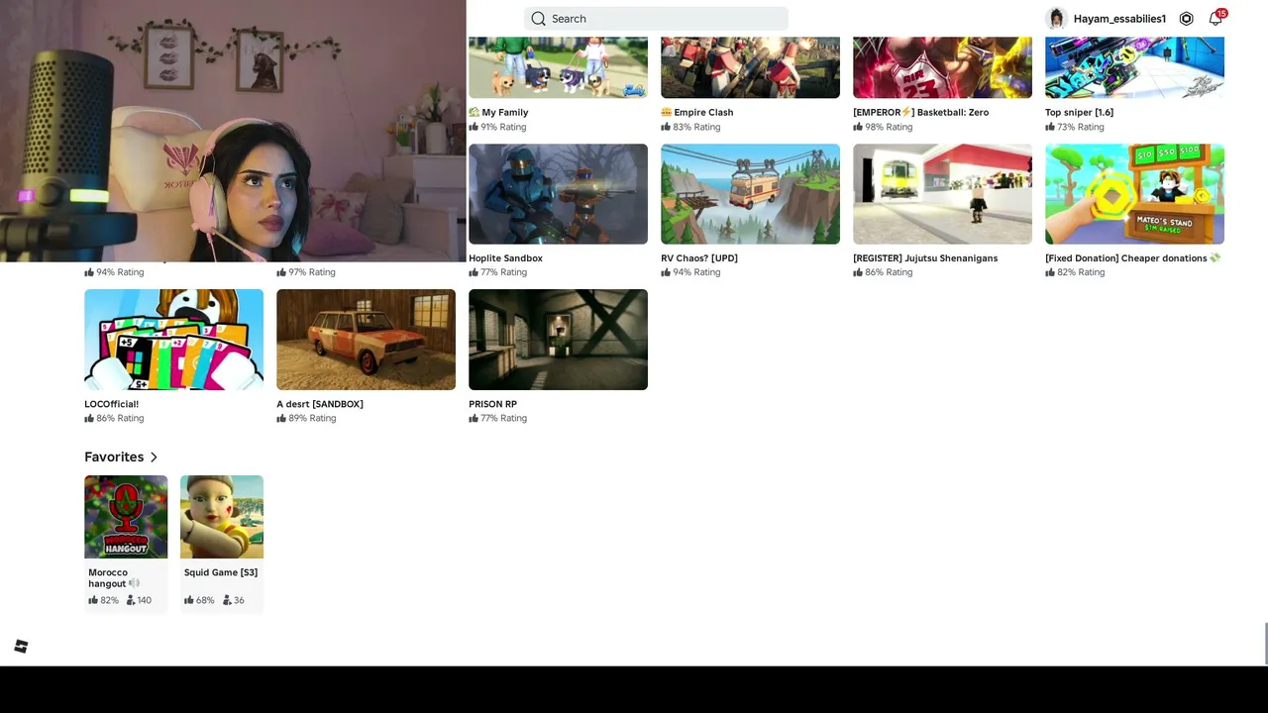This screenshot has height=713, width=1268.
Task: Click the search magnifier icon
Action: point(538,19)
